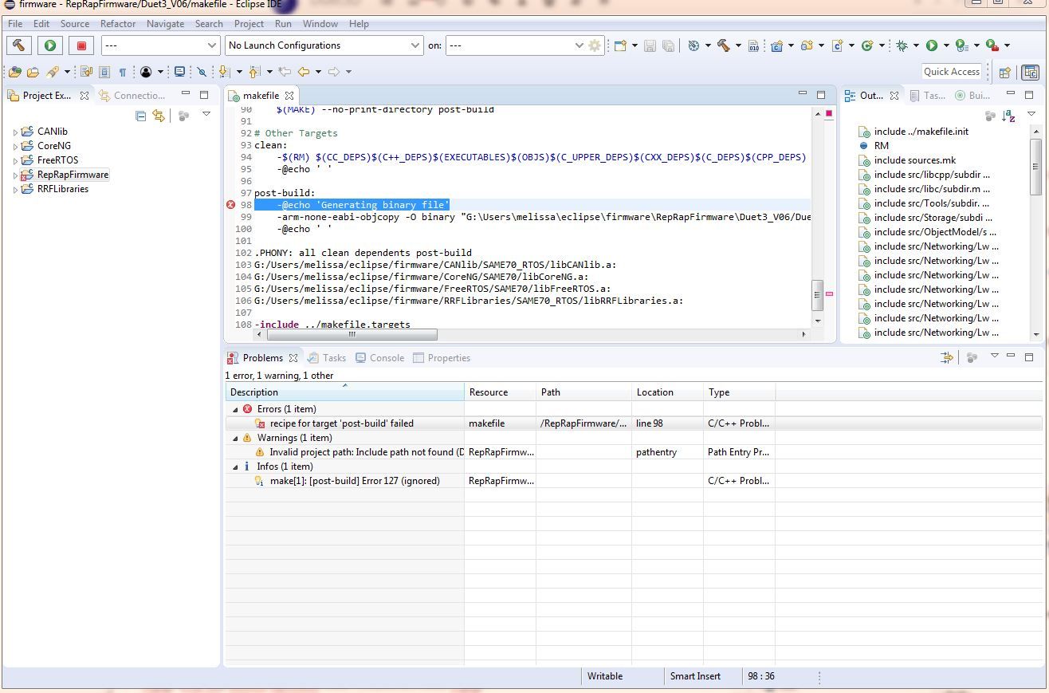Click the New C source file icon
The image size is (1049, 693).
[x=837, y=45]
